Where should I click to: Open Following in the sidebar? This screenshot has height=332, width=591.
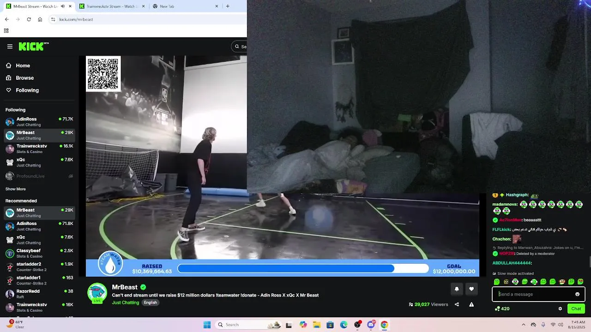coord(39,90)
